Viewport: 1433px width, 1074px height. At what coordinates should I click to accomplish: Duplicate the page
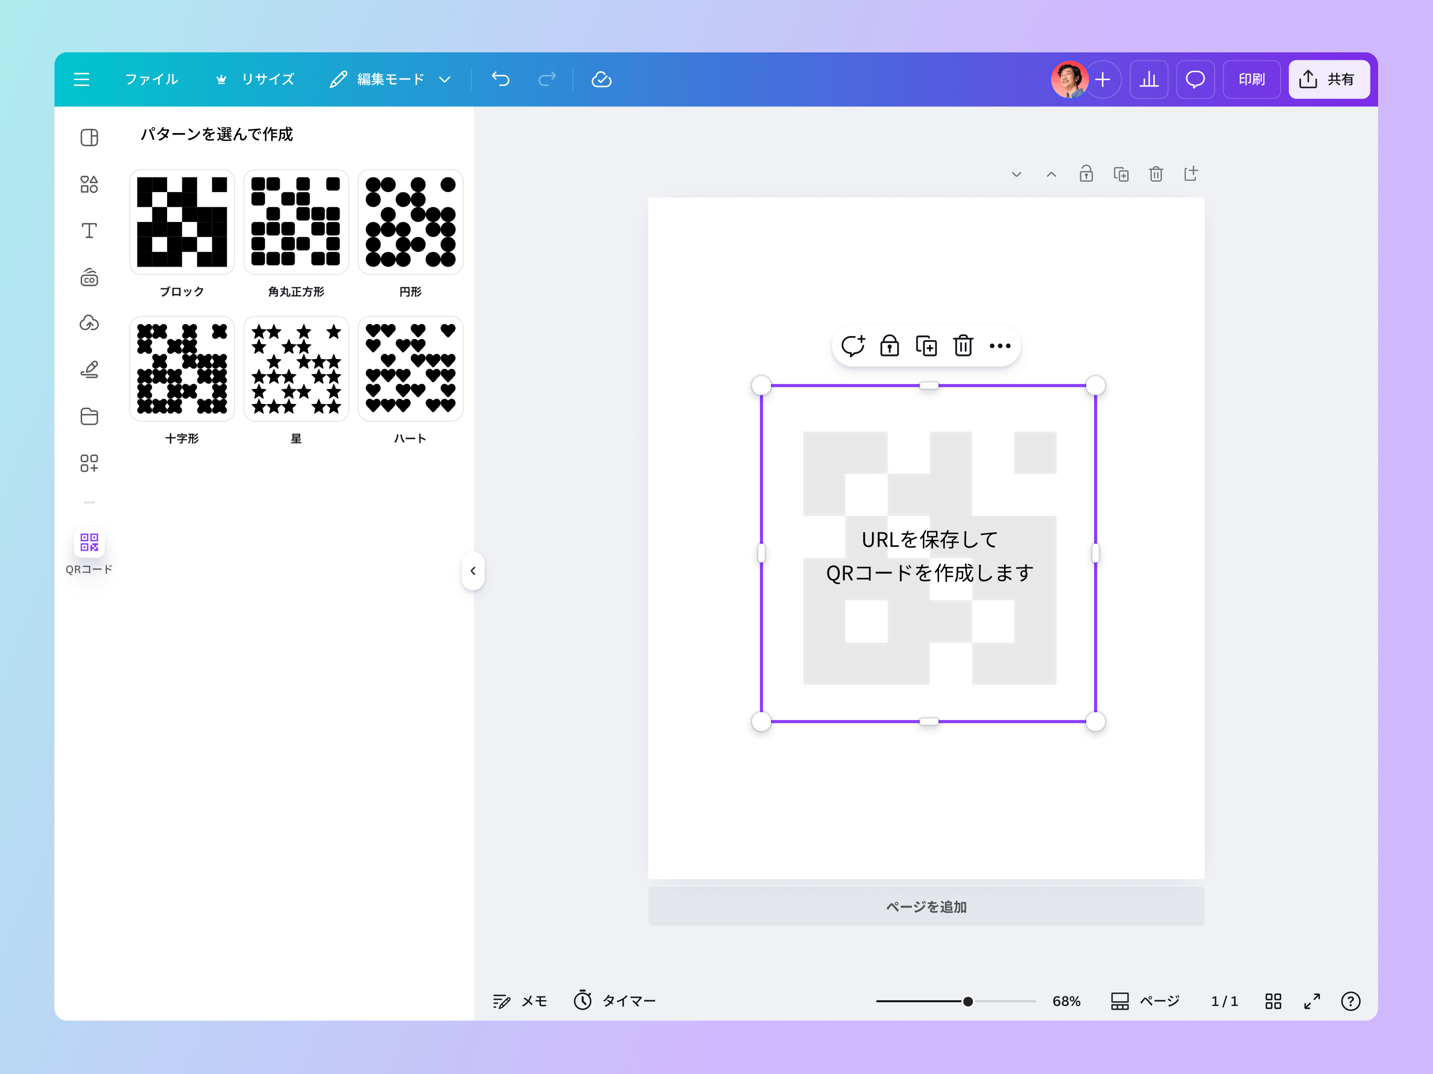coord(1121,174)
